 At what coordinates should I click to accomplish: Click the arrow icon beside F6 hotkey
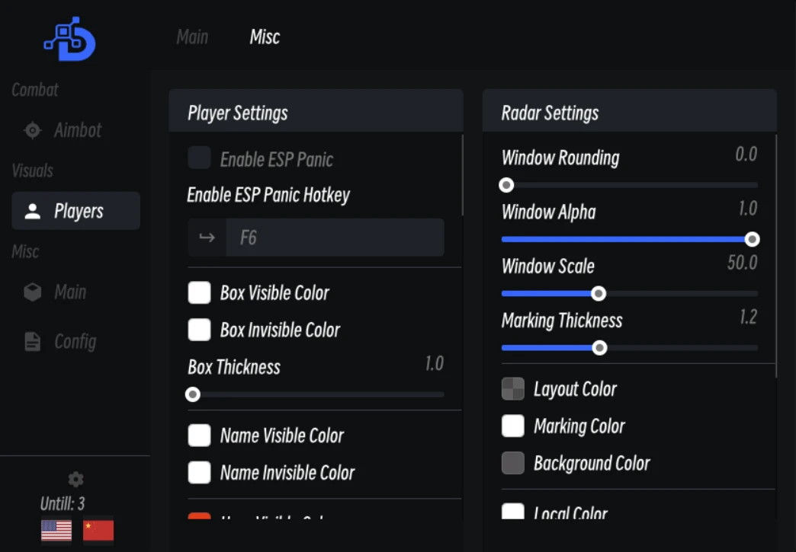(207, 238)
